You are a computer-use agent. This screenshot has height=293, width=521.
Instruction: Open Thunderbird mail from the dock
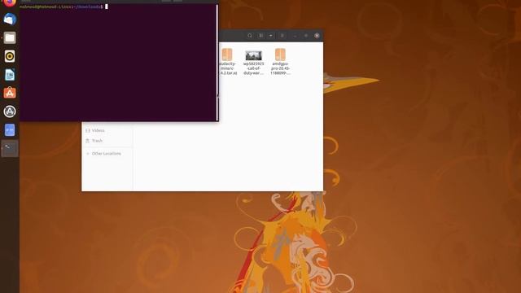pyautogui.click(x=10, y=20)
